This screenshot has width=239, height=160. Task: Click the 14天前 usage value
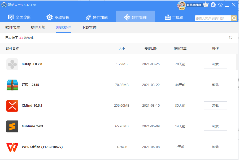180,126
